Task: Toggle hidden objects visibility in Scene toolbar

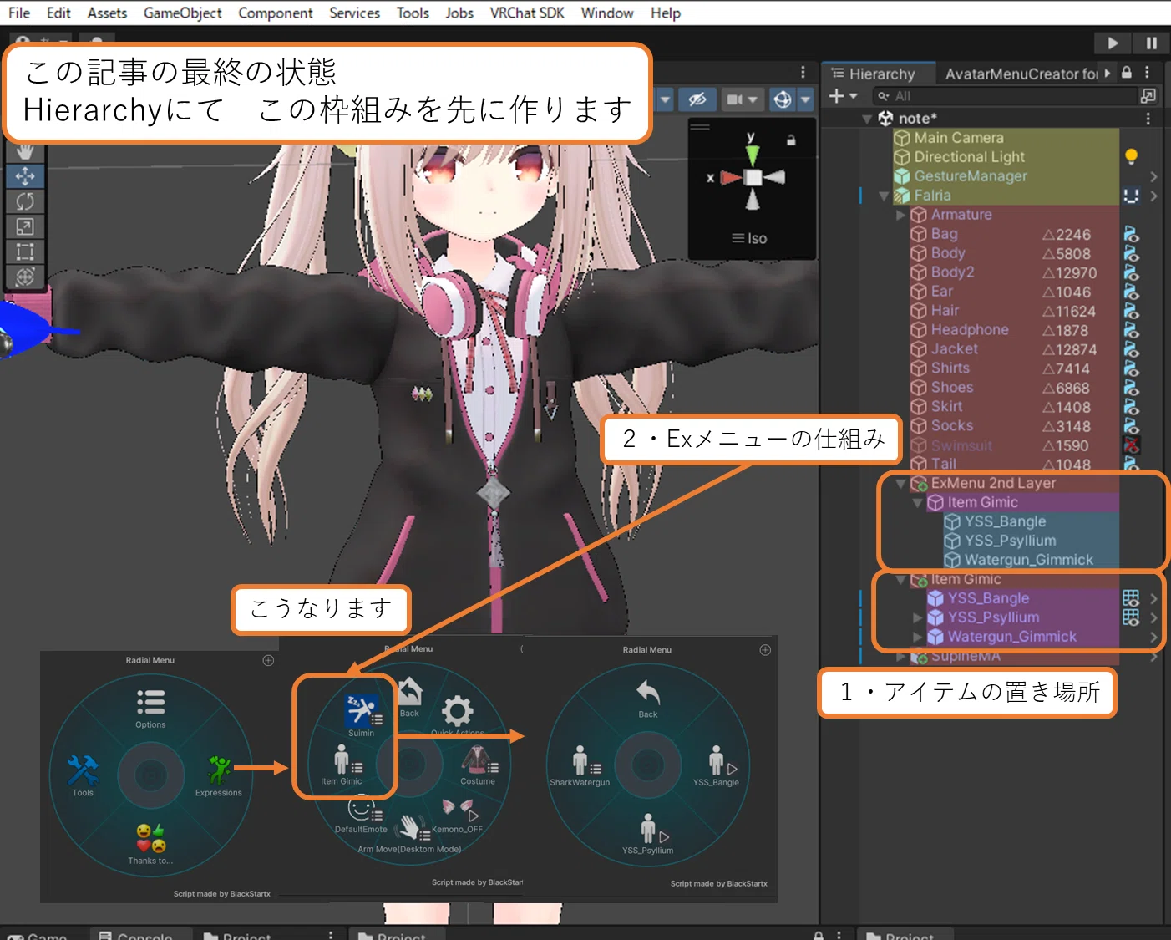Action: tap(697, 99)
